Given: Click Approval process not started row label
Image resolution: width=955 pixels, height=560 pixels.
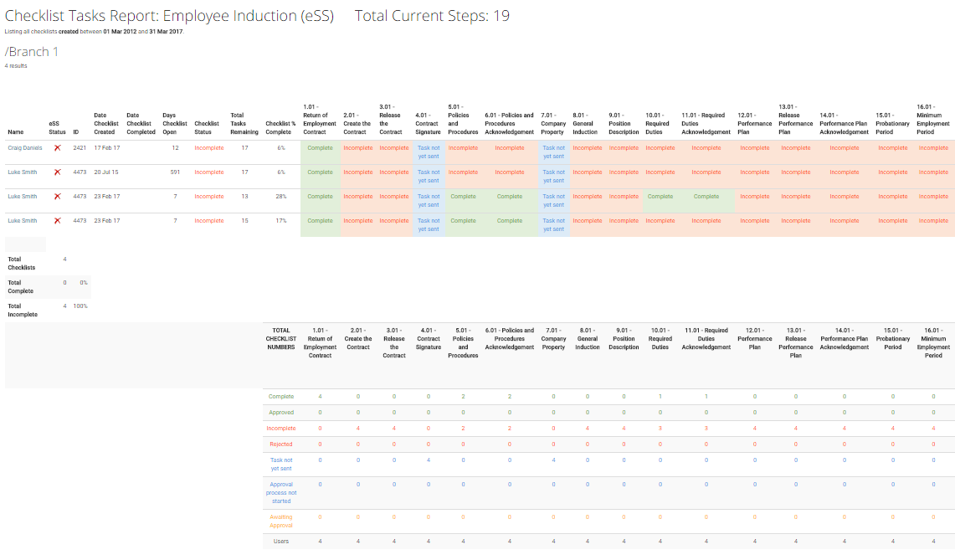Looking at the screenshot, I should [x=281, y=493].
